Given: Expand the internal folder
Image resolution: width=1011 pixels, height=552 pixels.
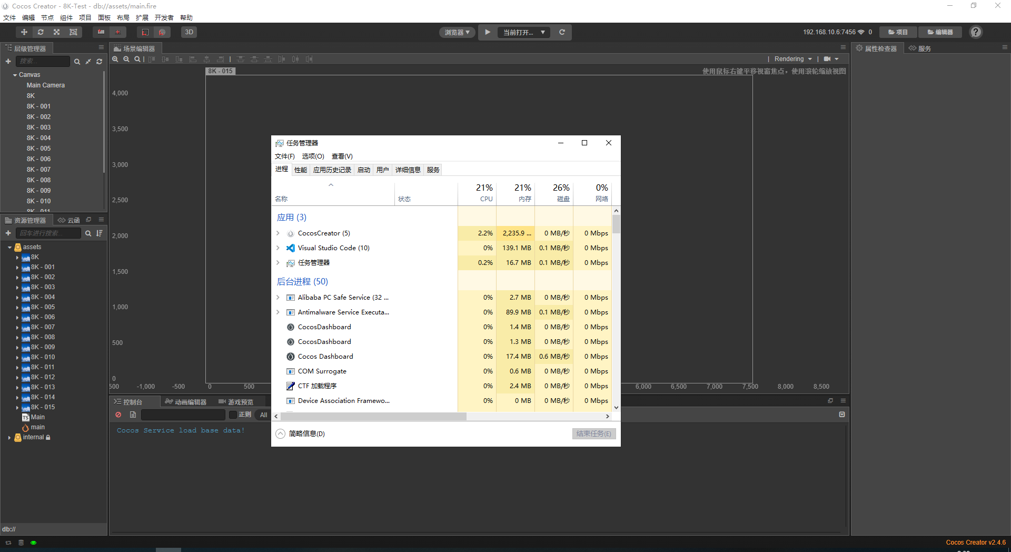Looking at the screenshot, I should pyautogui.click(x=9, y=438).
